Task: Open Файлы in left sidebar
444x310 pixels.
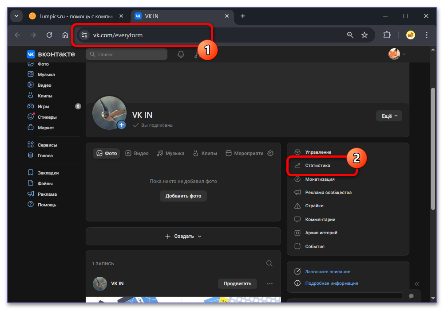Action: [40, 183]
